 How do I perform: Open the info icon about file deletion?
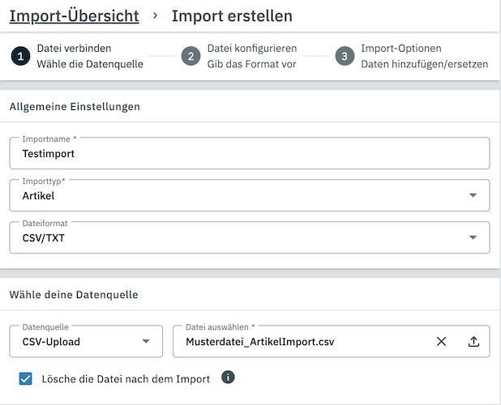click(228, 377)
